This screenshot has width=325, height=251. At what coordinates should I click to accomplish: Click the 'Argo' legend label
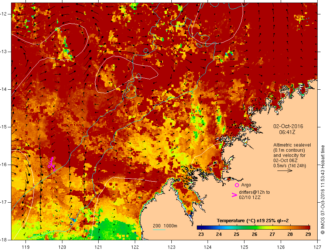tap(246, 185)
